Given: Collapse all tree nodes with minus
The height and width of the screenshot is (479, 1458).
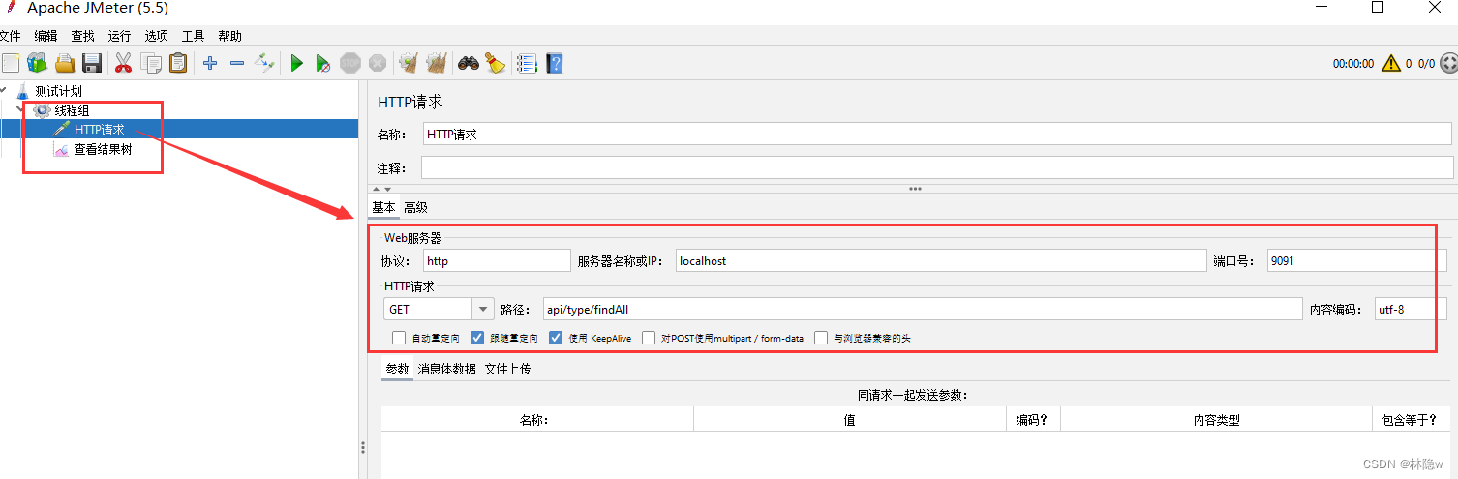Looking at the screenshot, I should coord(237,63).
